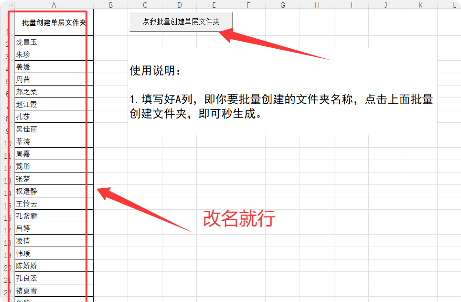The height and width of the screenshot is (302, 461).
Task: Select the Select All corner of sheet
Action: (8, 5)
